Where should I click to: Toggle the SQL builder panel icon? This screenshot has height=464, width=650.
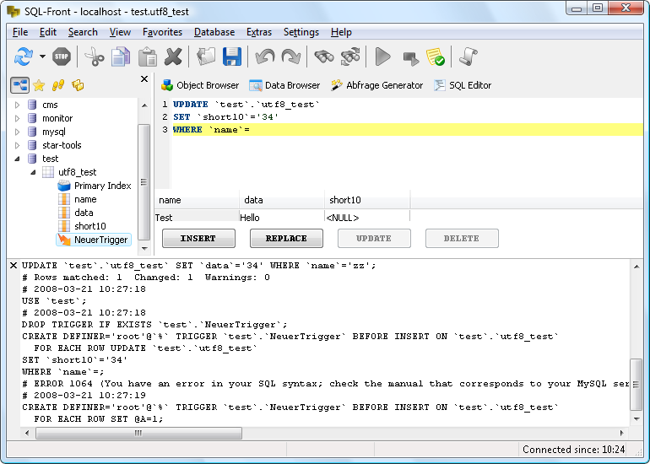[x=78, y=85]
